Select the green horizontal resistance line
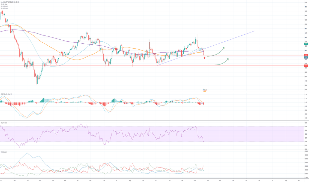The height and width of the screenshot is (182, 309). 152,44
